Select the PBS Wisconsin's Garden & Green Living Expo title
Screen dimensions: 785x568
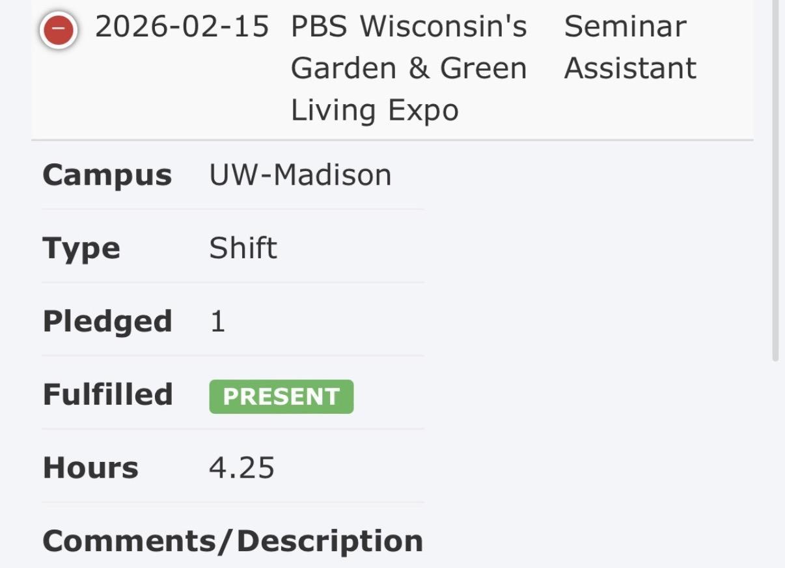coord(408,68)
